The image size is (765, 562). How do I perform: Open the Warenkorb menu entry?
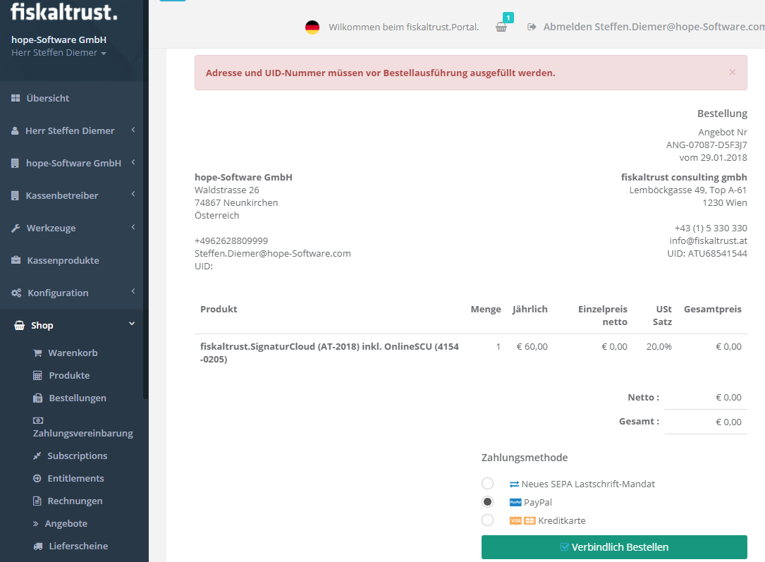[73, 353]
